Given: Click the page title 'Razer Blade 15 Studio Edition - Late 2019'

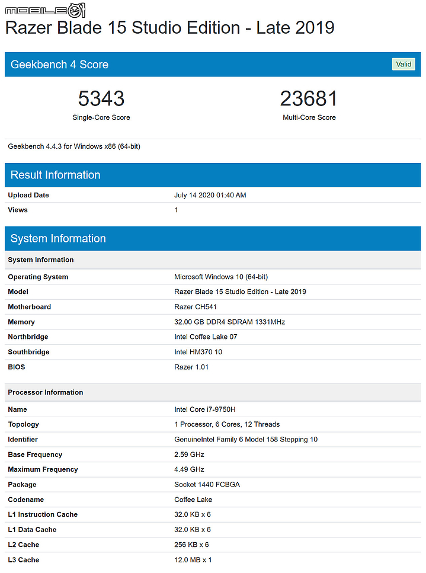Looking at the screenshot, I should point(170,28).
